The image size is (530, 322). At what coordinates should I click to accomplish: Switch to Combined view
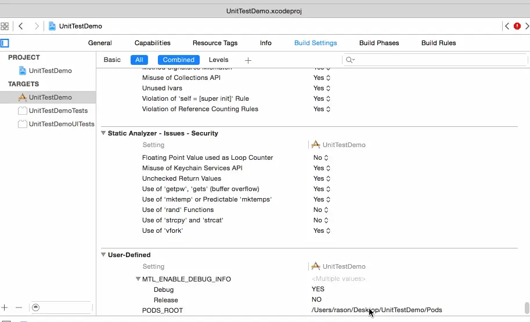pyautogui.click(x=178, y=60)
